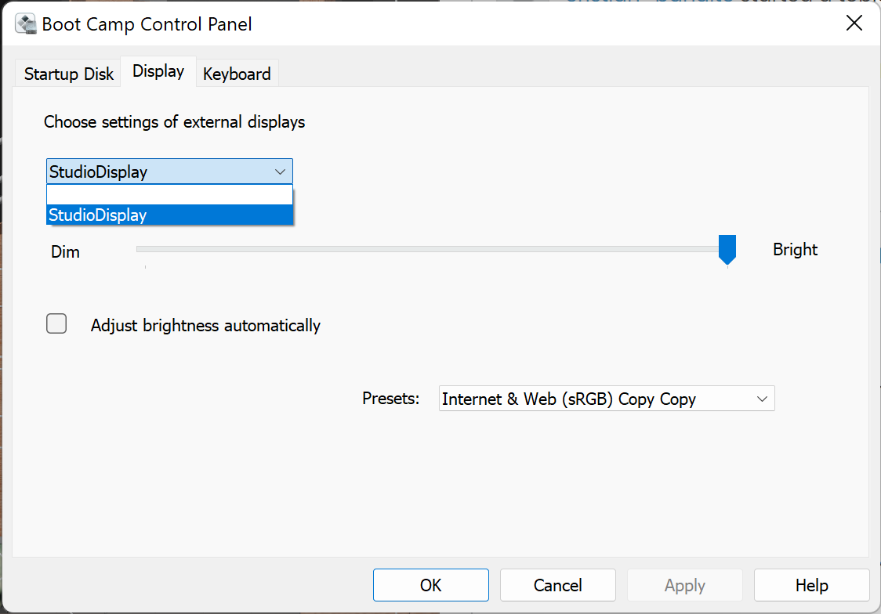Enable Adjust brightness automatically checkbox
The width and height of the screenshot is (881, 614).
pos(56,323)
